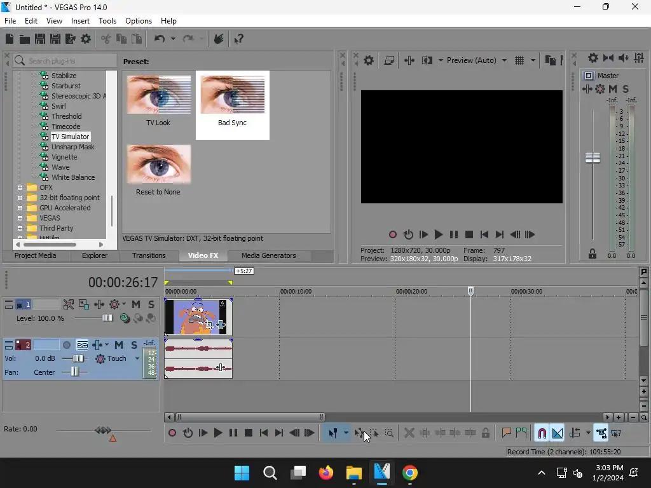651x488 pixels.
Task: Switch to the Media Generators tab
Action: pos(269,255)
